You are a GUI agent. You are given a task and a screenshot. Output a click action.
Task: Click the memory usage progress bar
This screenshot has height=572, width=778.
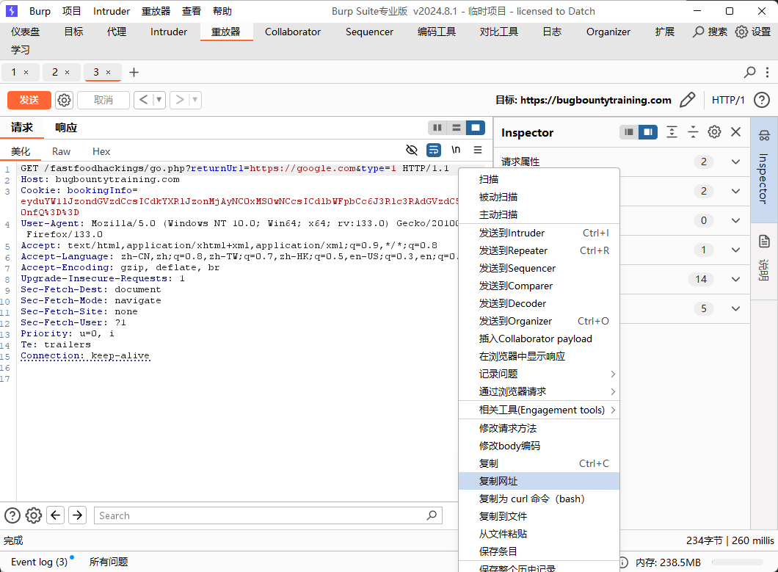738,562
